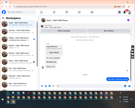The width and height of the screenshot is (135, 108).
Task: Click the message input field
Action: [x=90, y=86]
